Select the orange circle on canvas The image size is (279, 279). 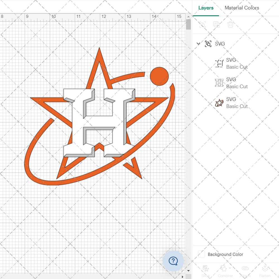point(159,76)
